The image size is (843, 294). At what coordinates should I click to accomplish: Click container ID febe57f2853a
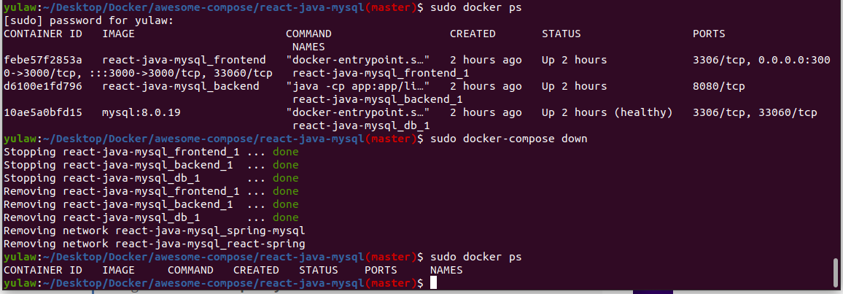43,60
